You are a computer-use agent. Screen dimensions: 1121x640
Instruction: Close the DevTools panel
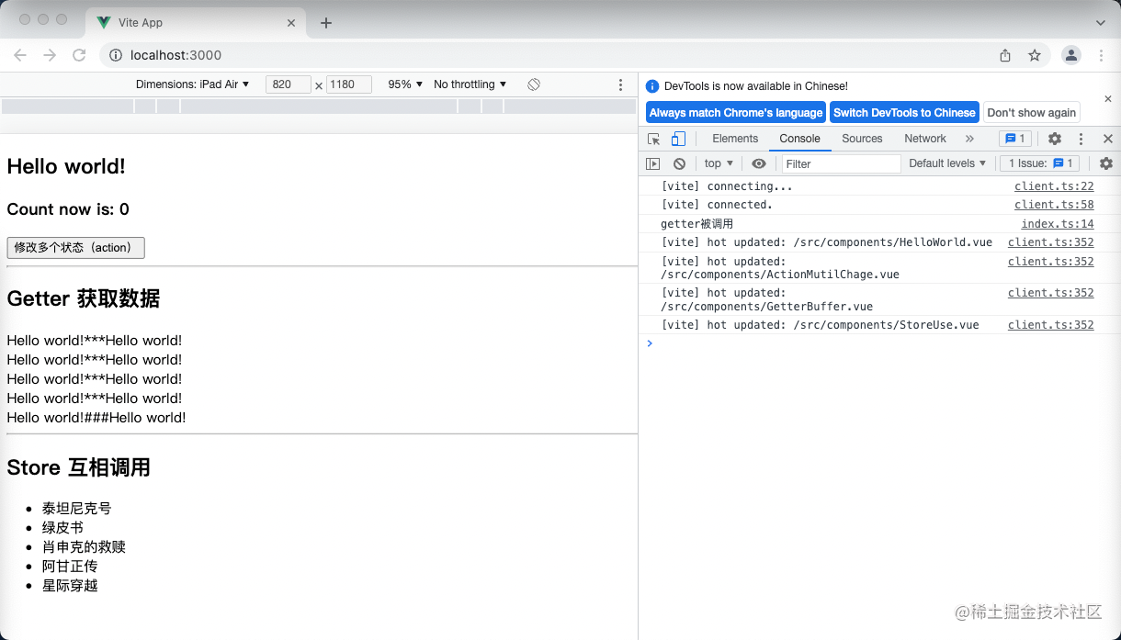point(1108,139)
